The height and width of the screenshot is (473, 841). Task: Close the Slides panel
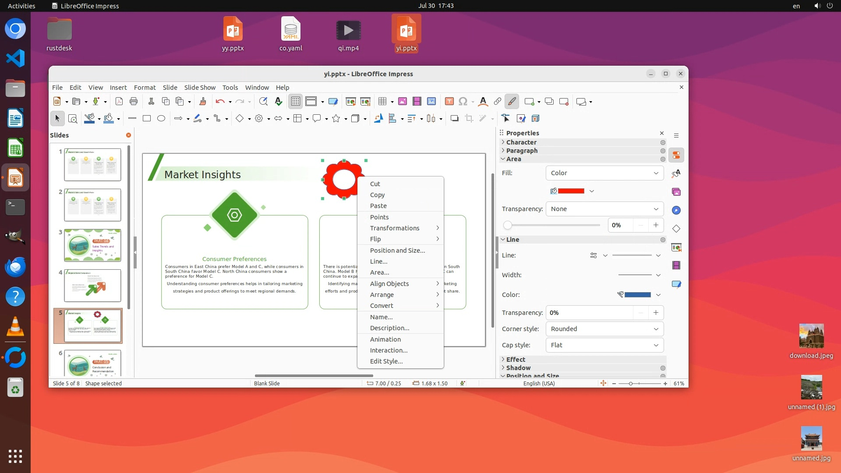[128, 135]
